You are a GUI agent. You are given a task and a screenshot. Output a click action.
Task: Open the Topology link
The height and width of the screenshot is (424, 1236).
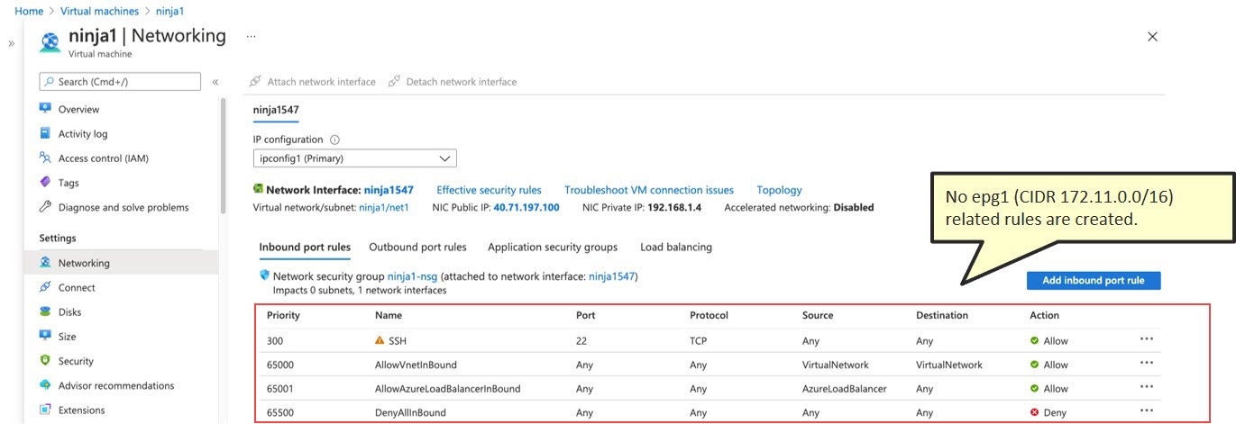click(779, 190)
